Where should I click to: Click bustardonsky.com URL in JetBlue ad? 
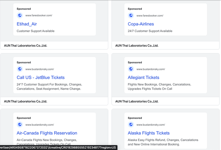coord(40,69)
